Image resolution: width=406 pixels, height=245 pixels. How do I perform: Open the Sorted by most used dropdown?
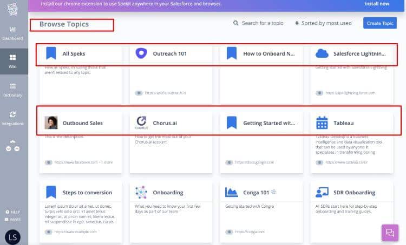click(x=323, y=23)
